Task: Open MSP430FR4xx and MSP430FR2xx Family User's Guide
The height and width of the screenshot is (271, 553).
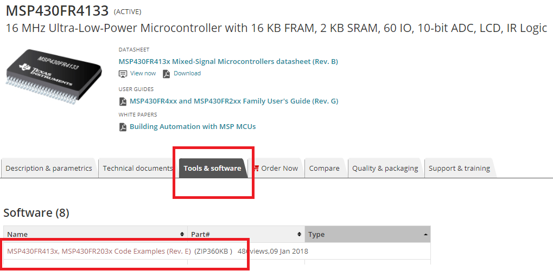Action: coord(234,101)
